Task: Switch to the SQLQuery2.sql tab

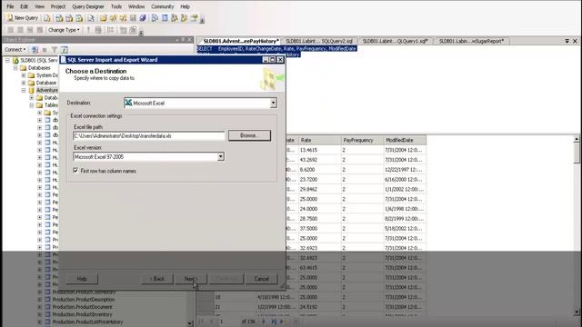Action: point(319,41)
